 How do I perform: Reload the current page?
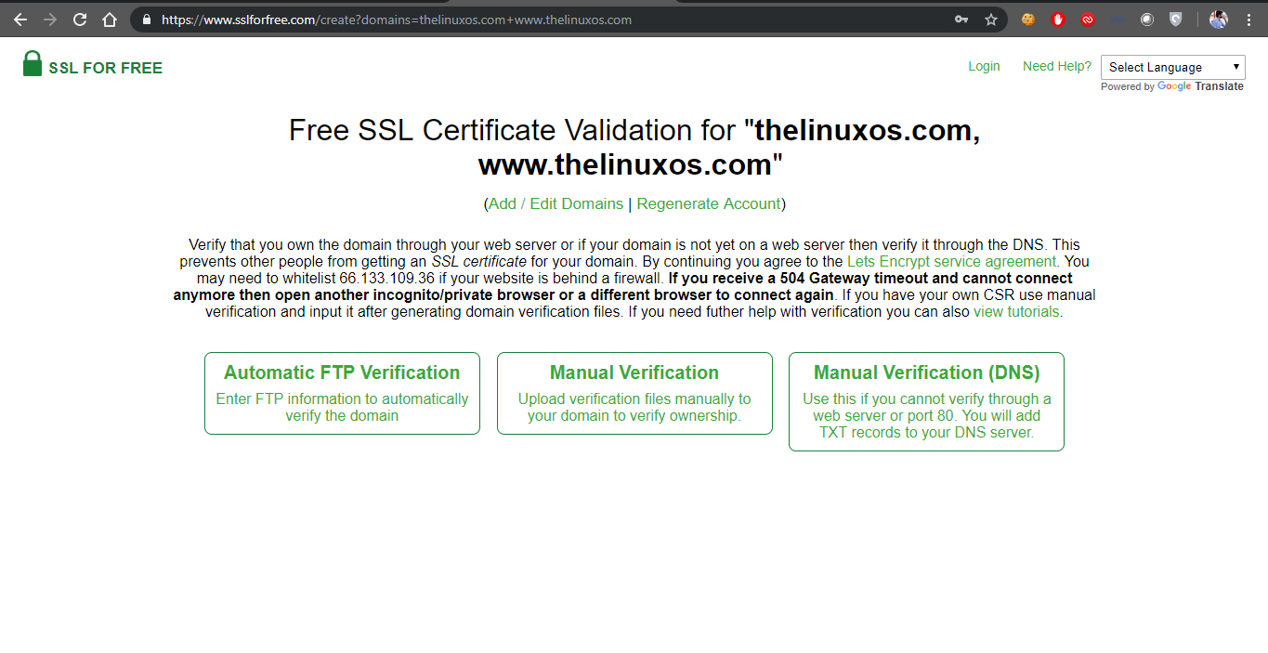[x=79, y=19]
